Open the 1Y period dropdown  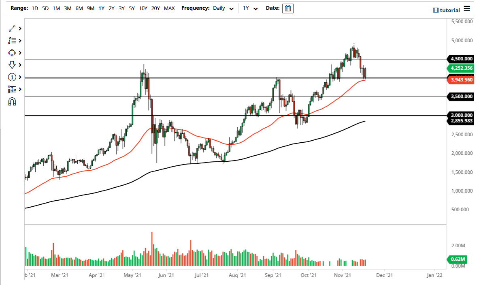(250, 9)
